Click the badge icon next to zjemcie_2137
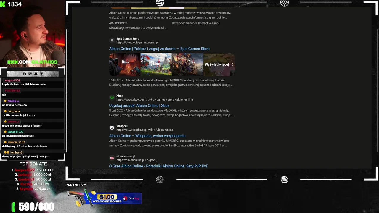 coord(5,142)
